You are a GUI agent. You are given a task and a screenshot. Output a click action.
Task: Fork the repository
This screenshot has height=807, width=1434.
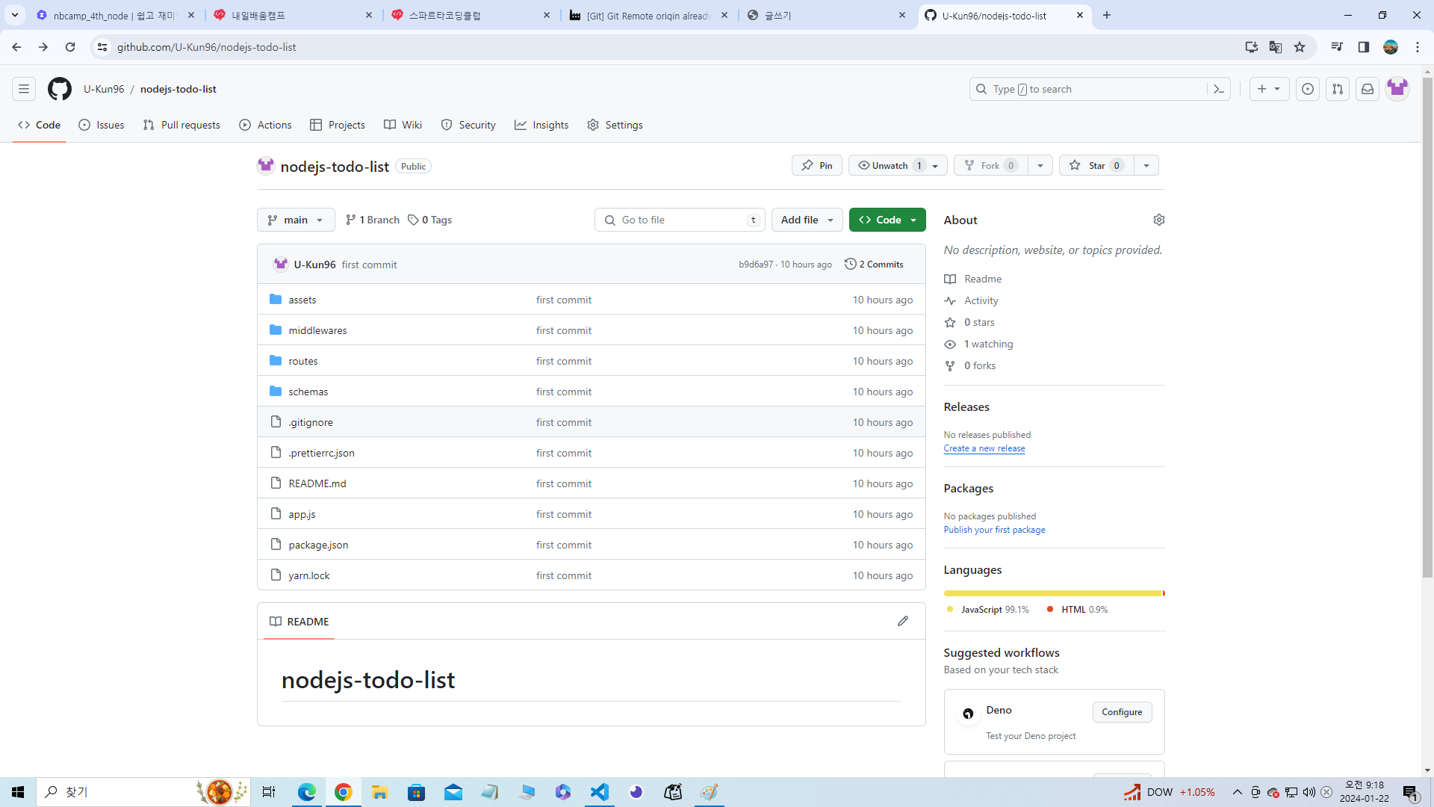(x=990, y=165)
